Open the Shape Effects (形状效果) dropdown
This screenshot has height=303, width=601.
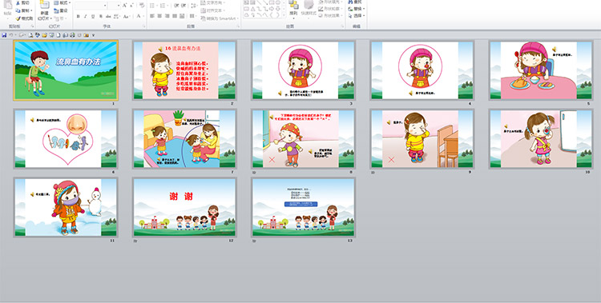tap(331, 16)
